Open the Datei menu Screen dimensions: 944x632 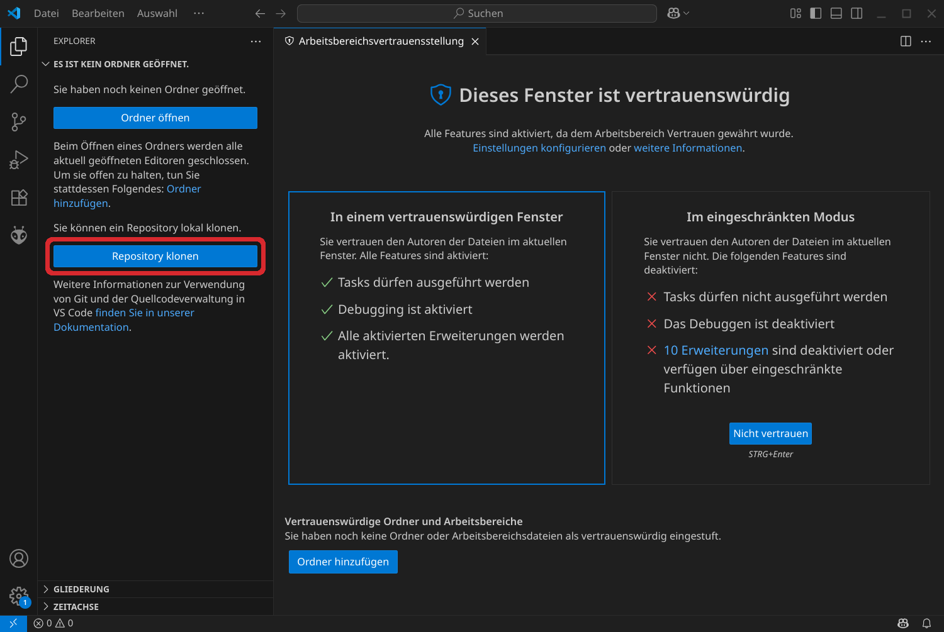pos(46,13)
